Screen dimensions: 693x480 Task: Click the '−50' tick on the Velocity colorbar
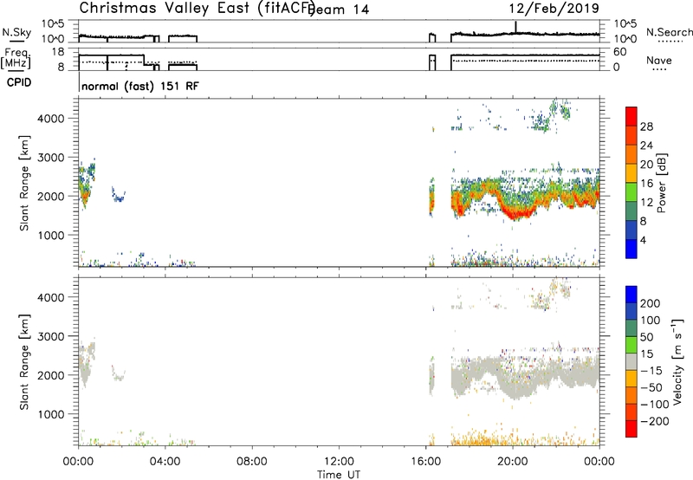[651, 387]
